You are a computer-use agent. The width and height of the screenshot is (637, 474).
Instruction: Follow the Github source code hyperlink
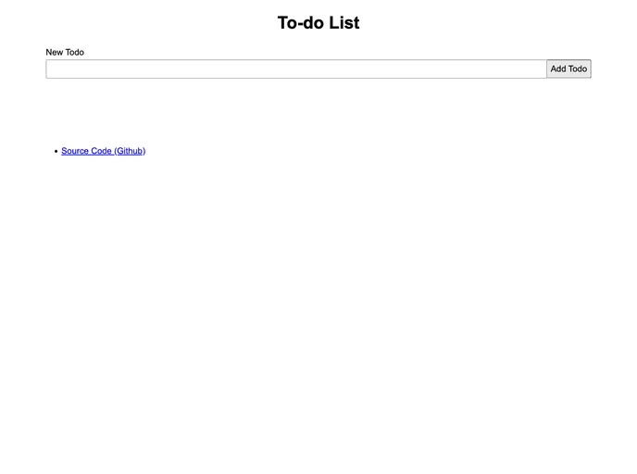click(x=103, y=151)
